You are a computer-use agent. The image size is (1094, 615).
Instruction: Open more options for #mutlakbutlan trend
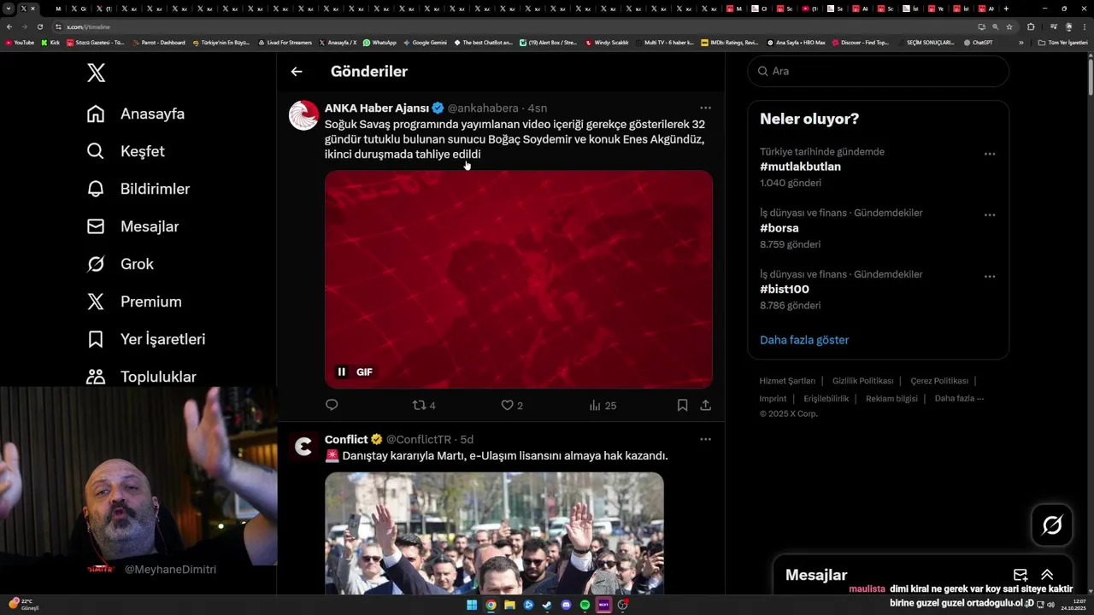coord(990,154)
